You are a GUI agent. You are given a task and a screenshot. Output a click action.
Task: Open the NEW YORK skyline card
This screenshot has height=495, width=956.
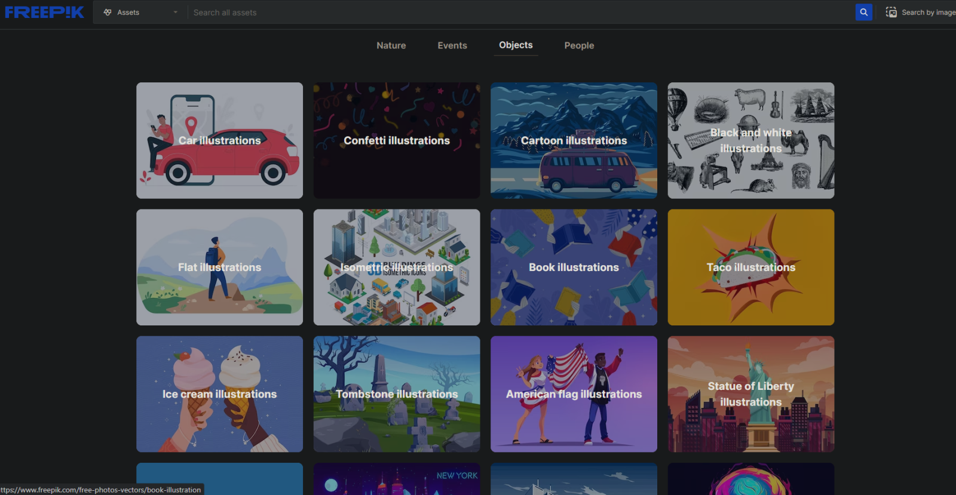[397, 479]
